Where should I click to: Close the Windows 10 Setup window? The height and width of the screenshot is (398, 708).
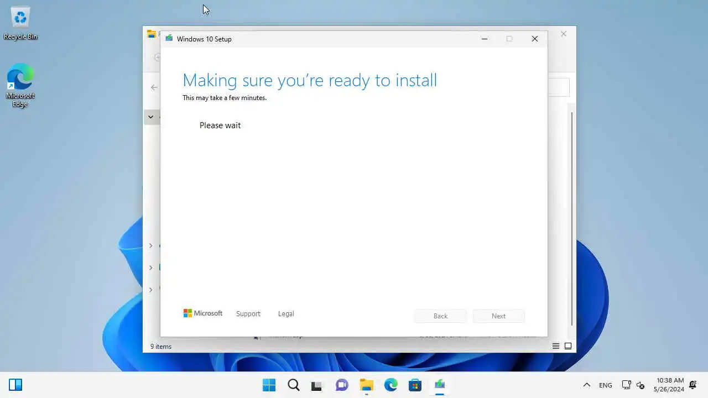coord(535,39)
